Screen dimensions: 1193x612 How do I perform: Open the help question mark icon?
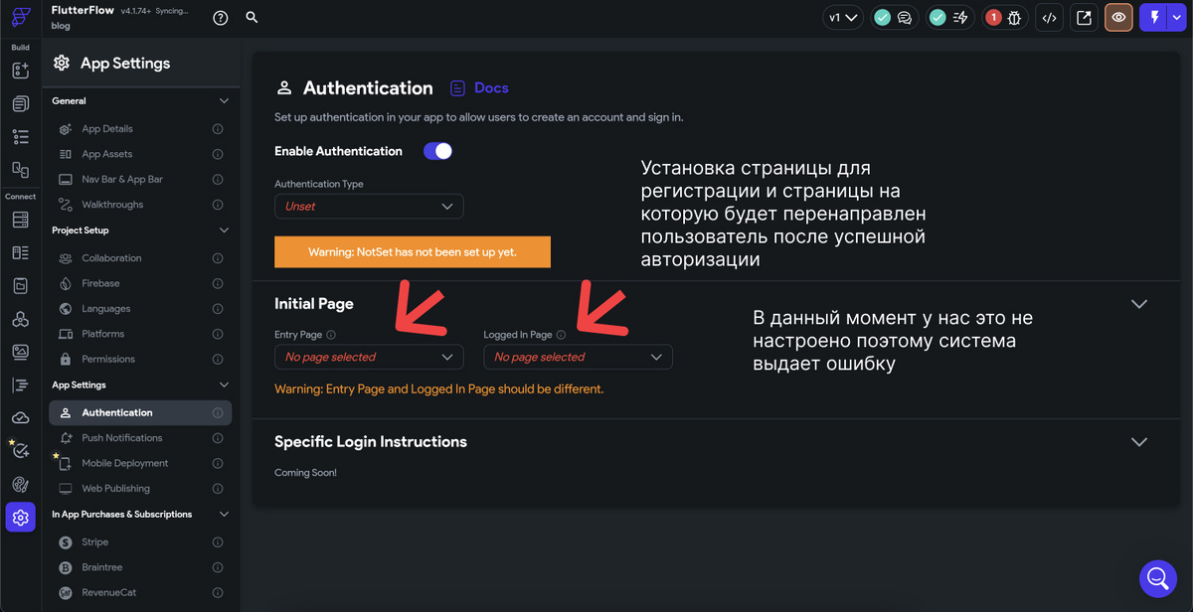[x=221, y=17]
